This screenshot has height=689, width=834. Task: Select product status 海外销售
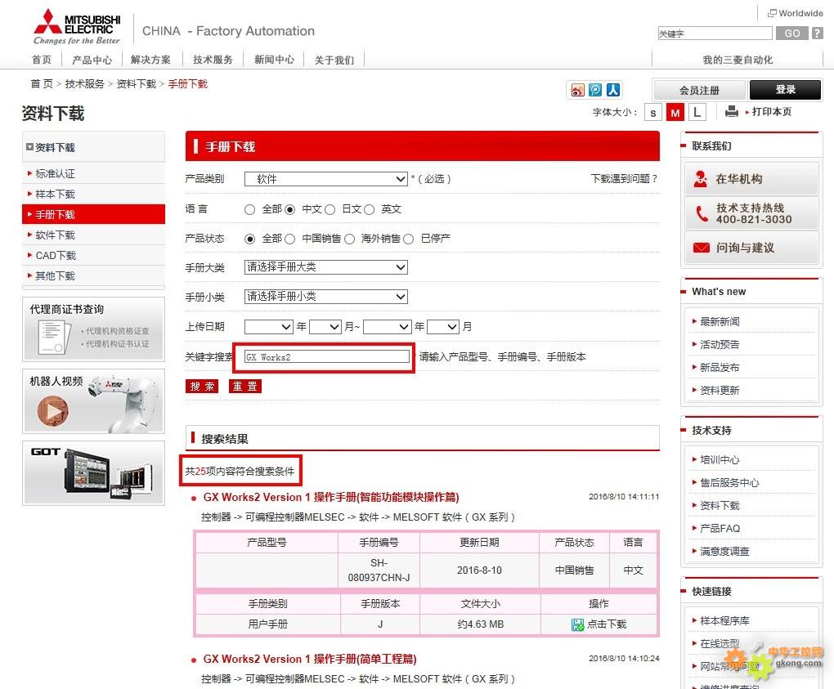[349, 239]
